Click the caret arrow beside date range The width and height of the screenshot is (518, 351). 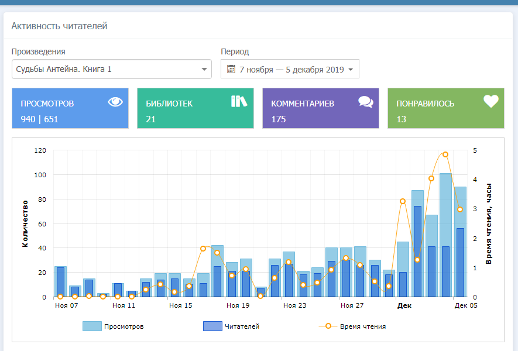coord(351,70)
